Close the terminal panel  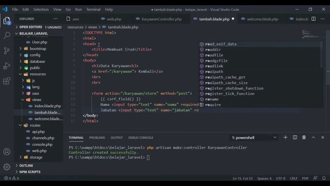pyautogui.click(x=323, y=137)
